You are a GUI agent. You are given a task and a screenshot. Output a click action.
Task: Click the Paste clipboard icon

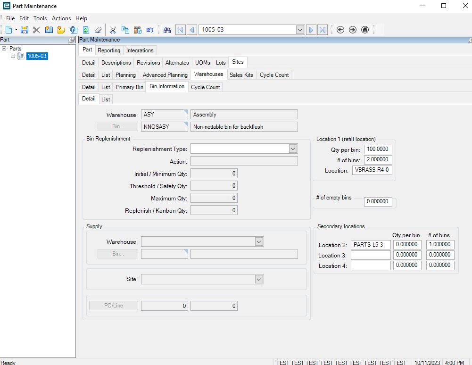[x=137, y=30]
